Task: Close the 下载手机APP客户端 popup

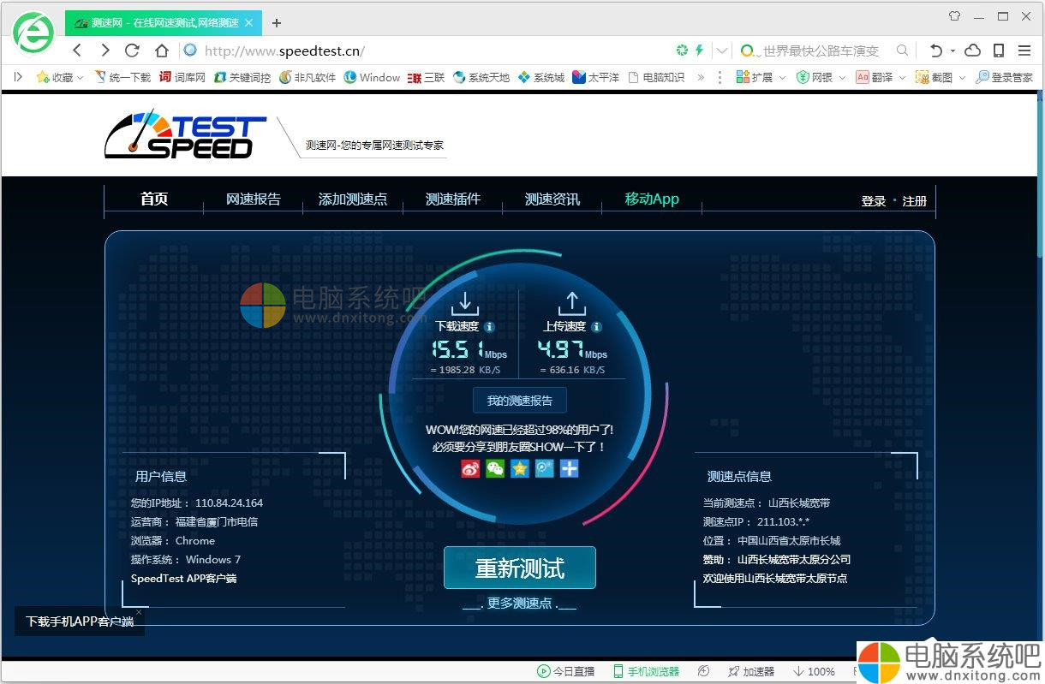Action: (x=138, y=612)
